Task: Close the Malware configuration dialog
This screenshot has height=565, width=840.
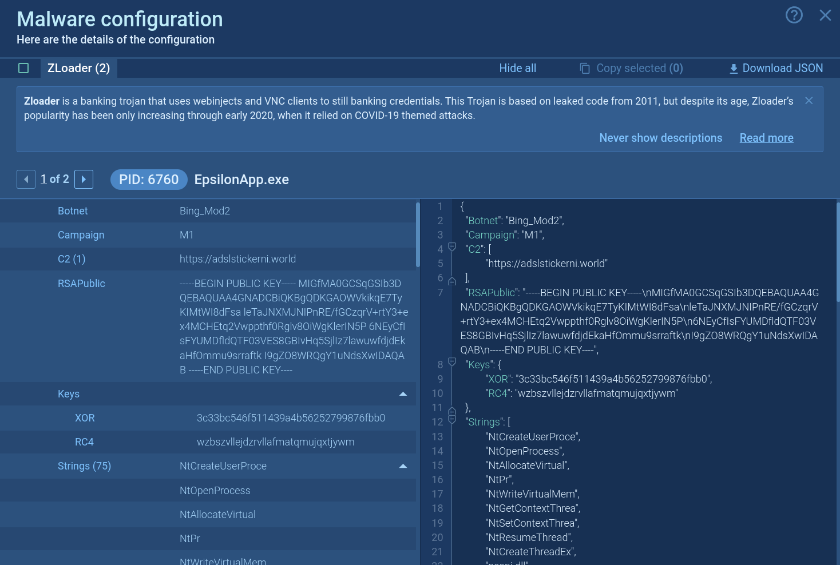Action: (825, 15)
